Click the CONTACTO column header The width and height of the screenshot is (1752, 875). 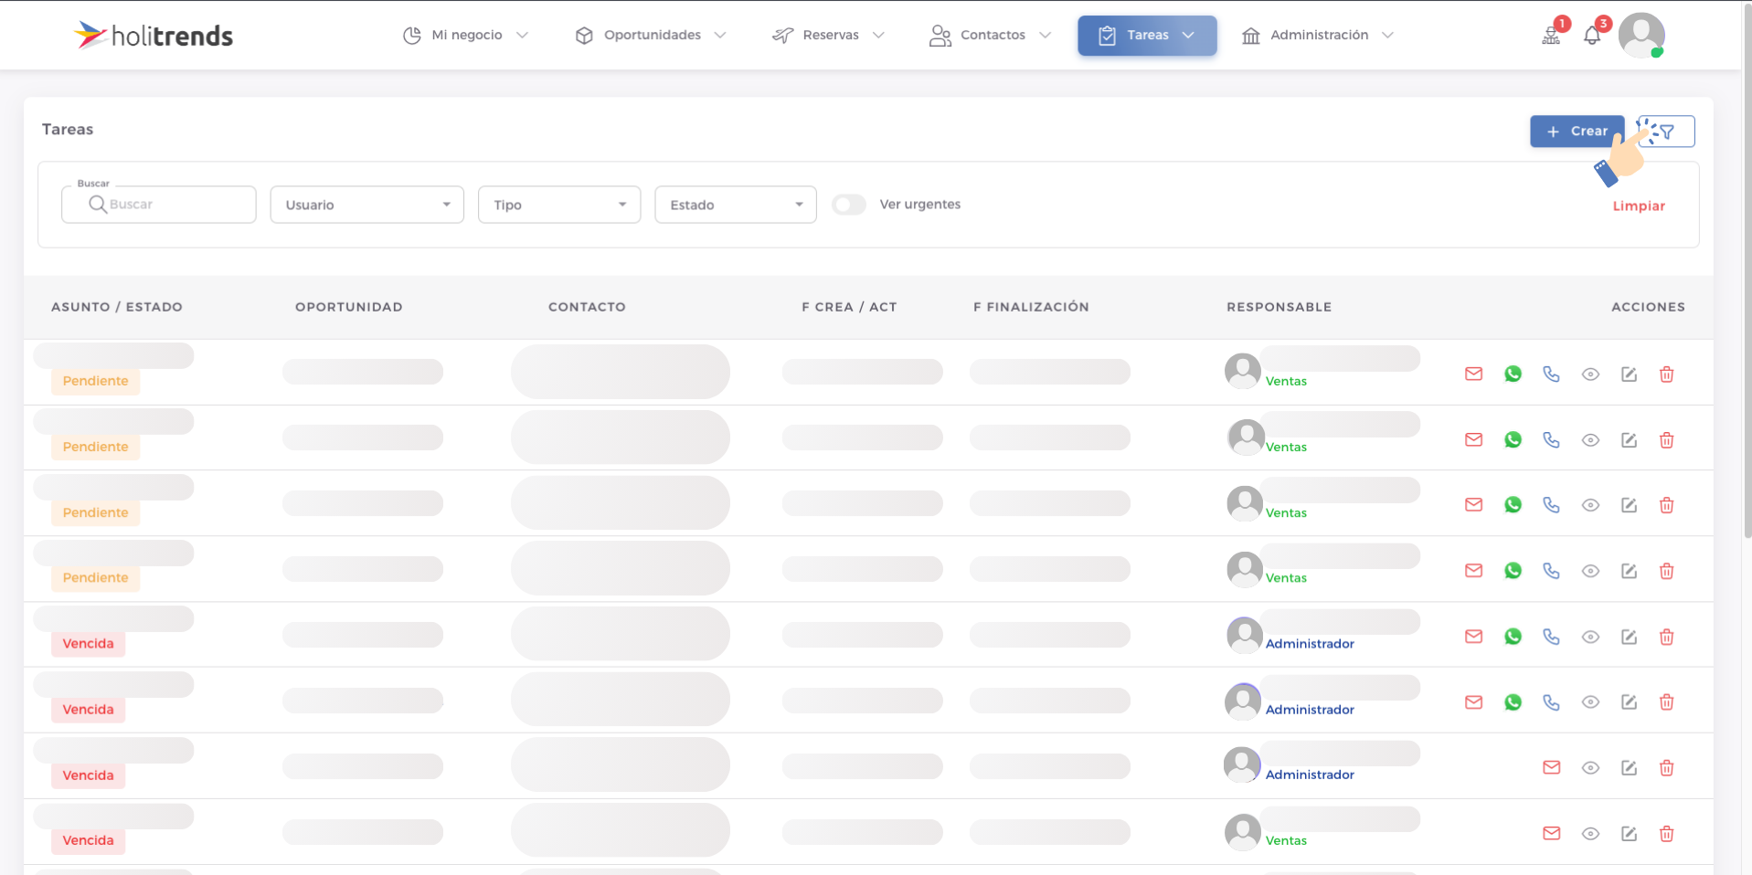[587, 307]
